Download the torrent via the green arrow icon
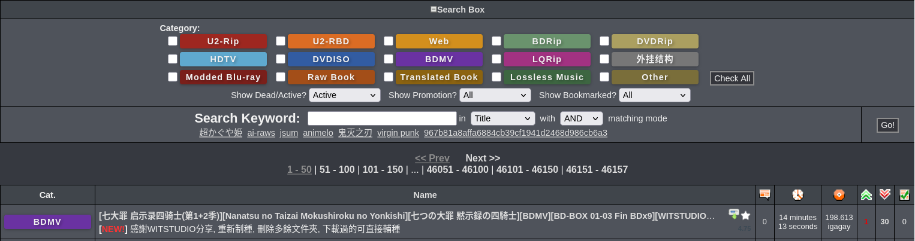 pyautogui.click(x=734, y=213)
